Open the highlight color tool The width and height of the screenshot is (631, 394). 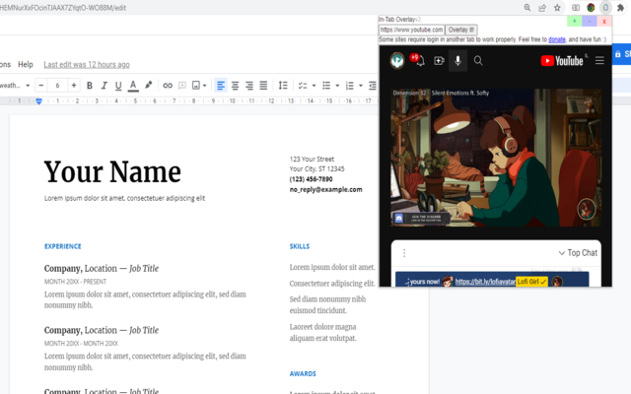[x=149, y=86]
